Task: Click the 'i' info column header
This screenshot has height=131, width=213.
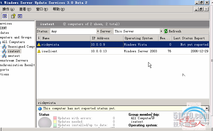Action: click(x=39, y=38)
